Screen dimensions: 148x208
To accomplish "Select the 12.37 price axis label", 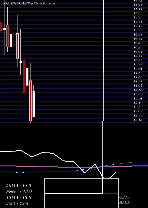I will [x=138, y=115].
